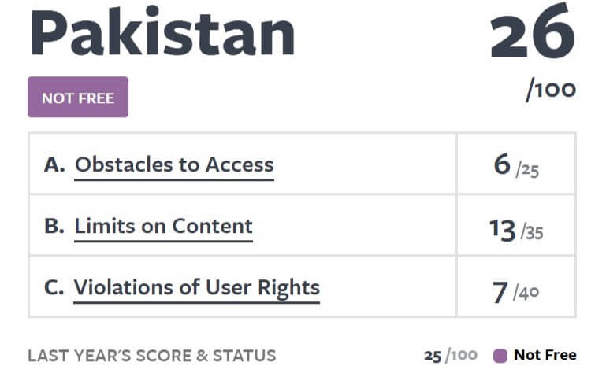Click the number 7 for Violations of User Rights
Image resolution: width=606 pixels, height=377 pixels.
(500, 292)
